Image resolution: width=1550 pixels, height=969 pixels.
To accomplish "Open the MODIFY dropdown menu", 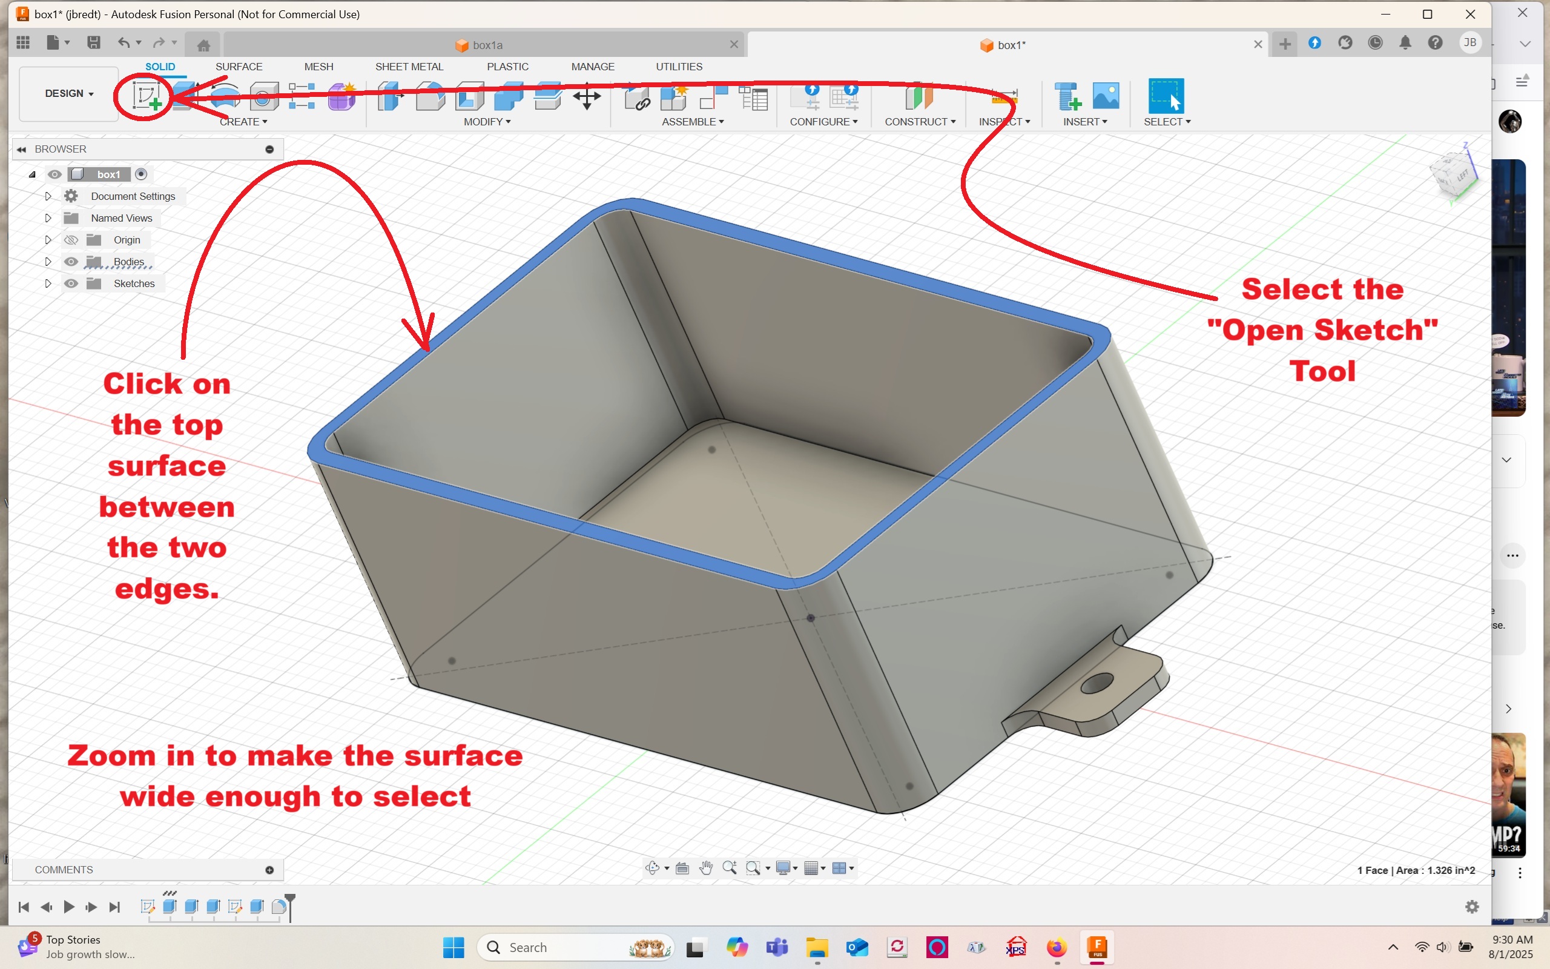I will click(487, 122).
